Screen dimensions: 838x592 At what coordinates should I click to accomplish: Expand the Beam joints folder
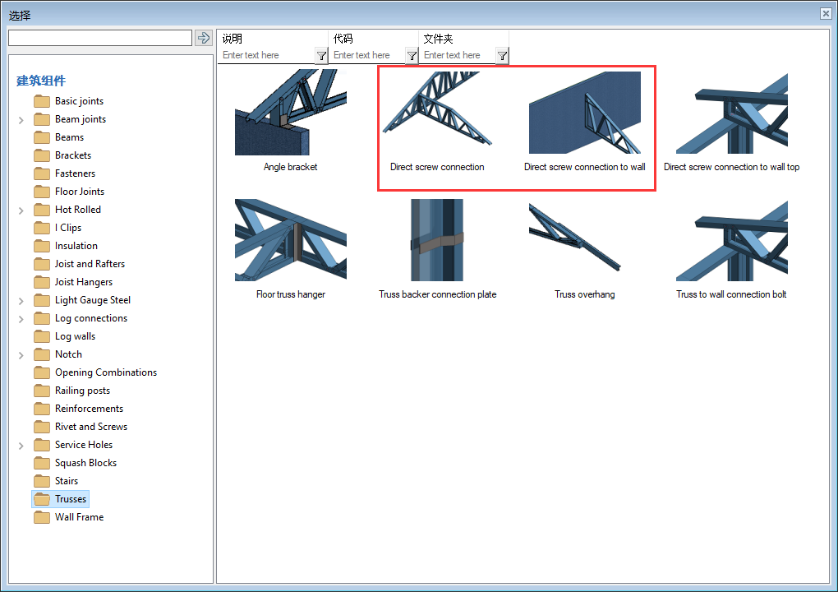pos(21,120)
